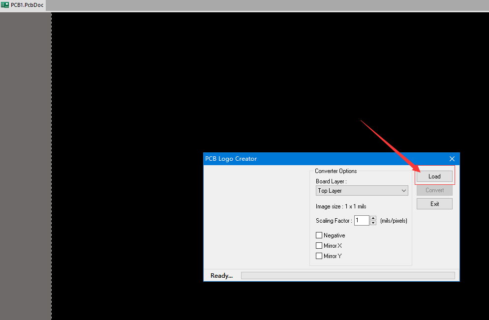Increase Scaling Factor with the up arrow
The height and width of the screenshot is (320, 489).
pyautogui.click(x=373, y=218)
